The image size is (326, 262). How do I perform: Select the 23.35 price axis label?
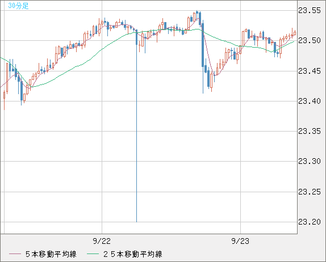[310, 131]
